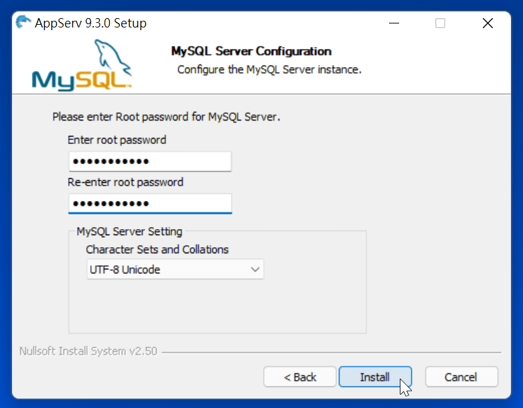Image resolution: width=523 pixels, height=408 pixels.
Task: Close the AppServ 9.3.0 Setup window
Action: 488,23
